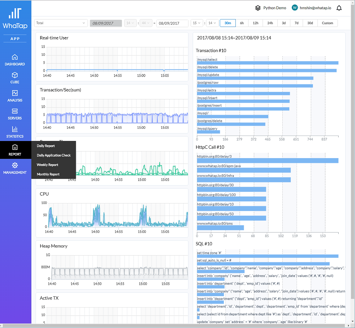Click the "www.whatap.io:80/infra" call label

click(215, 176)
